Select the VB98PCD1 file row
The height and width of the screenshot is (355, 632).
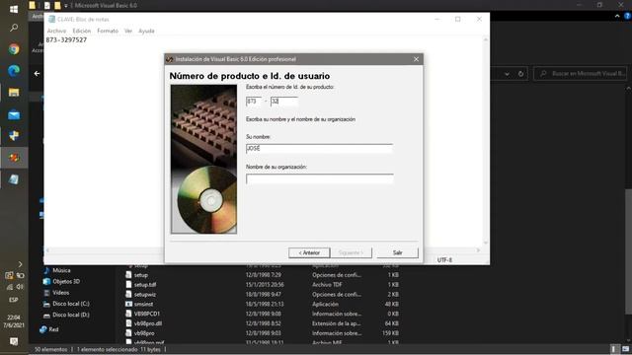(x=262, y=314)
